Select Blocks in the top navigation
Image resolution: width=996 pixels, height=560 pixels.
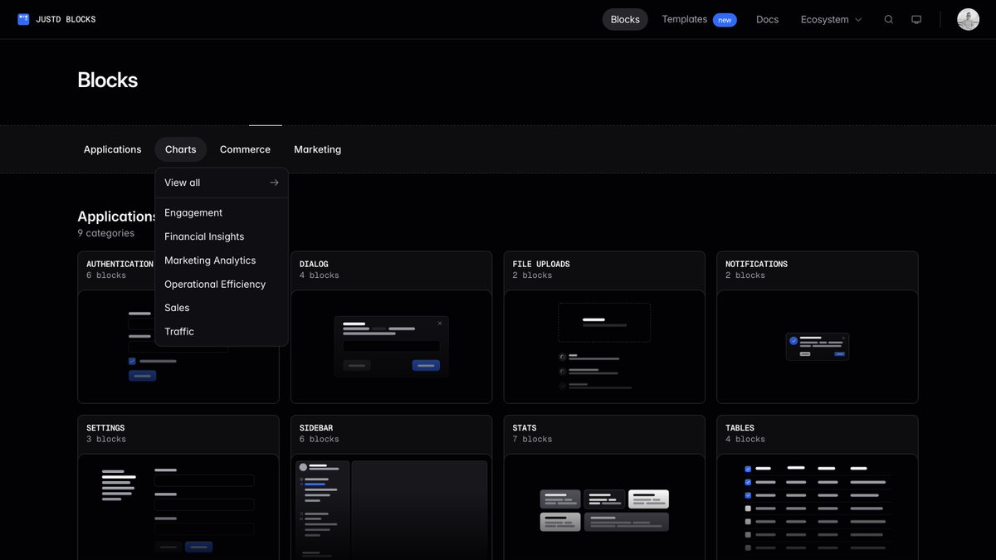[624, 18]
